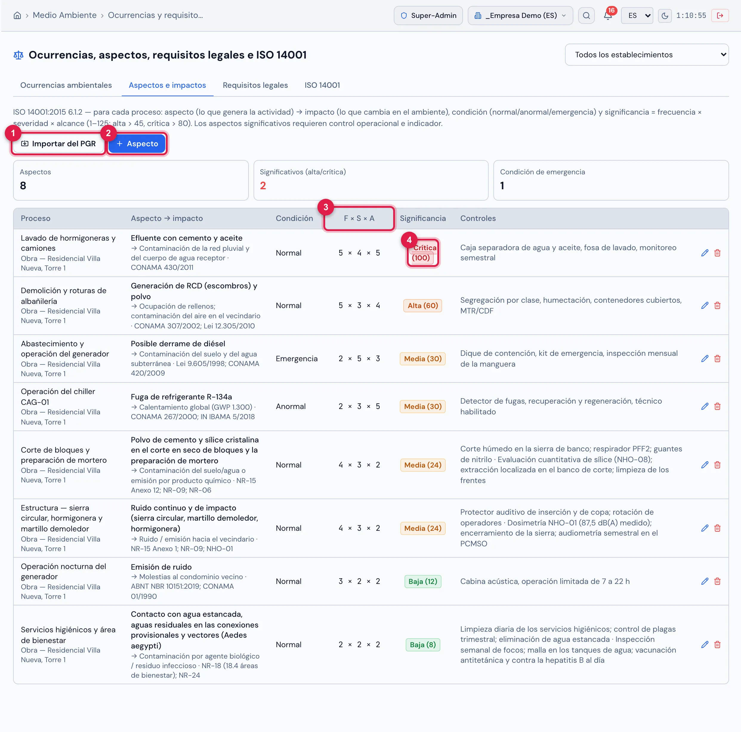Screen dimensions: 741x732
Task: Switch to Ocurrencias ambientales tab
Action: 66,85
